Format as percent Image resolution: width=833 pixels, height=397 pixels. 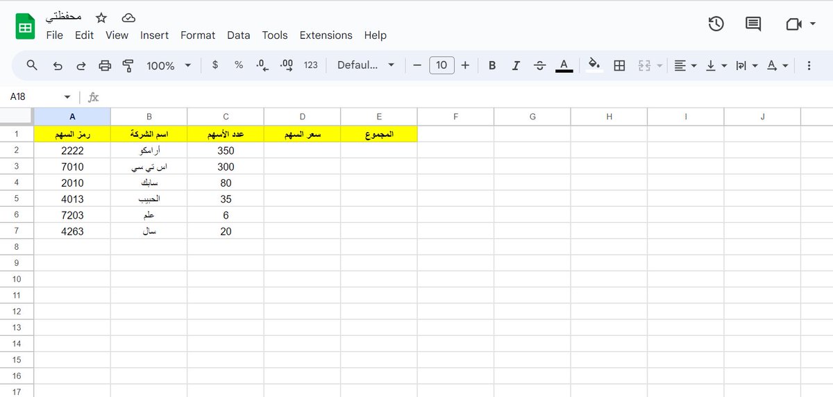(239, 65)
